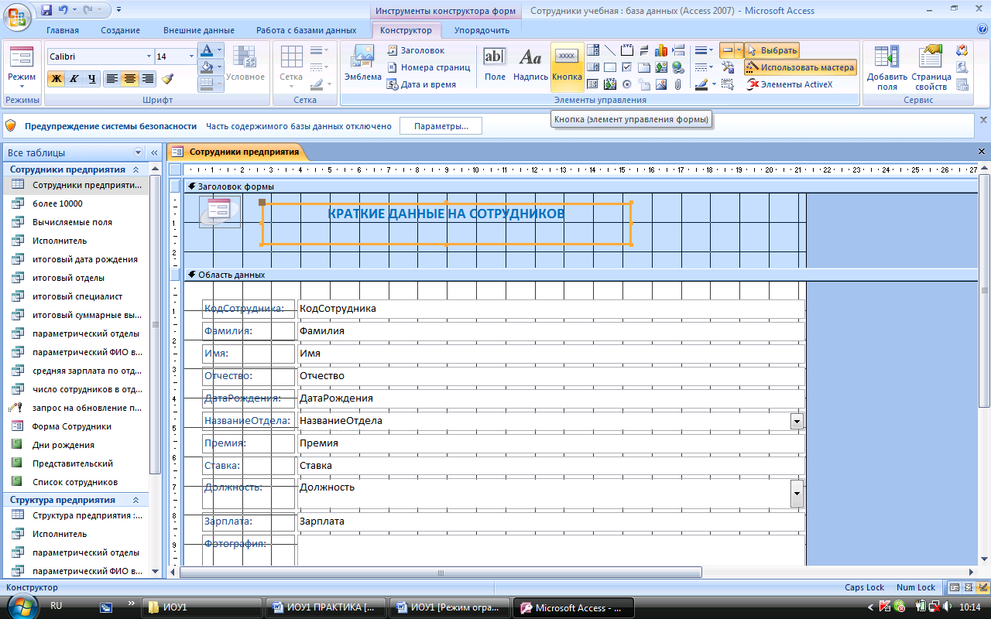Select the Надпись label tool

tap(530, 67)
